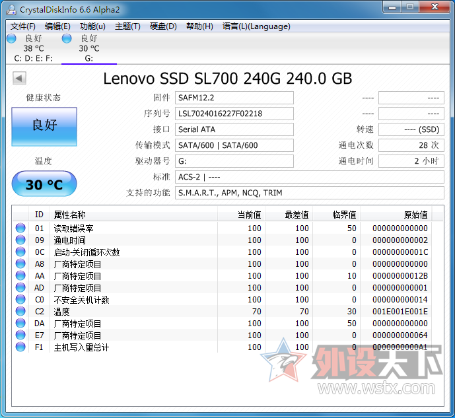The image size is (455, 418).
Task: Click raw value 001E001E001E
Action: tap(400, 312)
